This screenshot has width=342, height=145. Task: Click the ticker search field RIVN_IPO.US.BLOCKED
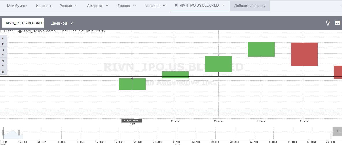pos(23,23)
